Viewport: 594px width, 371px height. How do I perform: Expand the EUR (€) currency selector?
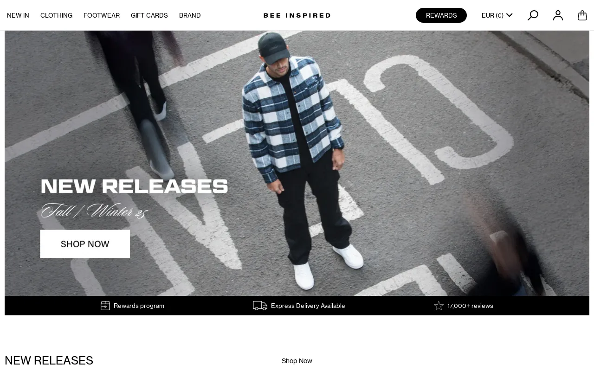click(497, 15)
